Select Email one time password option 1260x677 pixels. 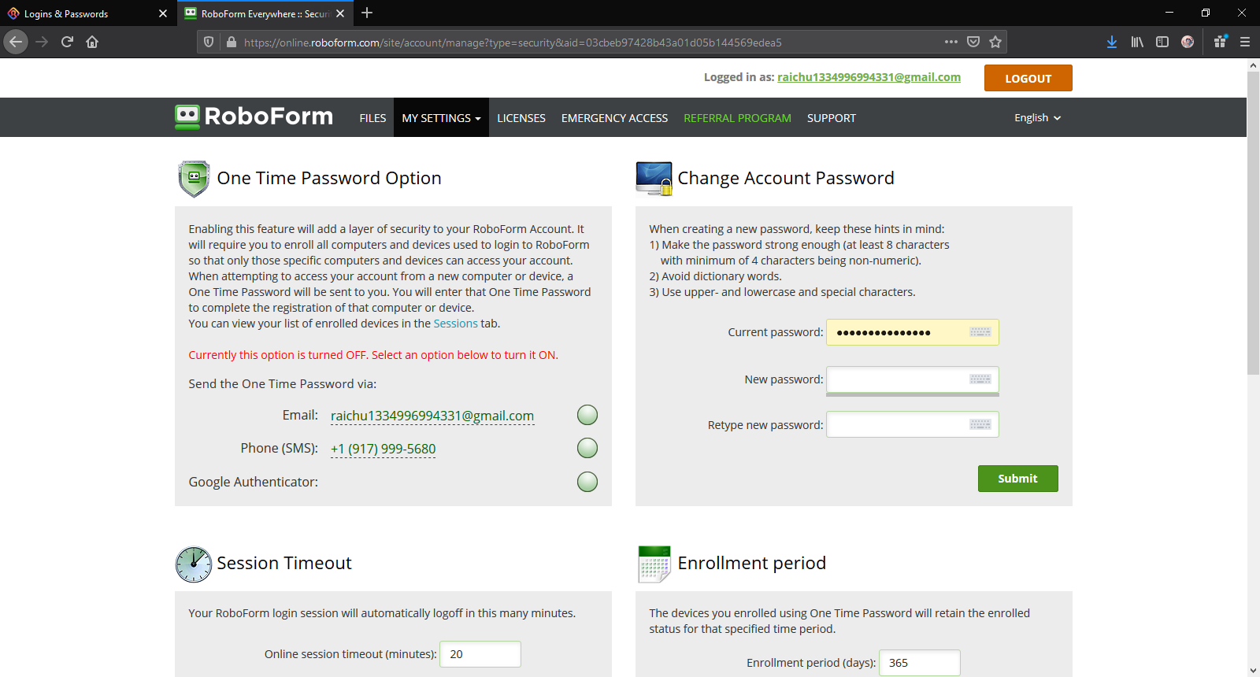(587, 415)
